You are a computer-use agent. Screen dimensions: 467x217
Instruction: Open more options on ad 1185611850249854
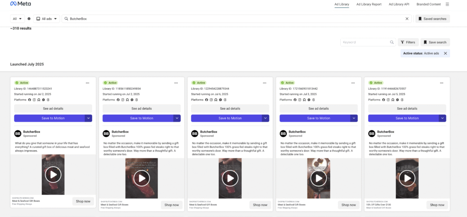(176, 83)
